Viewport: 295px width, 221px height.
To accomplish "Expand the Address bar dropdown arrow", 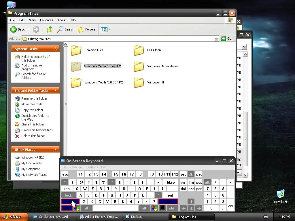I will 216,39.
